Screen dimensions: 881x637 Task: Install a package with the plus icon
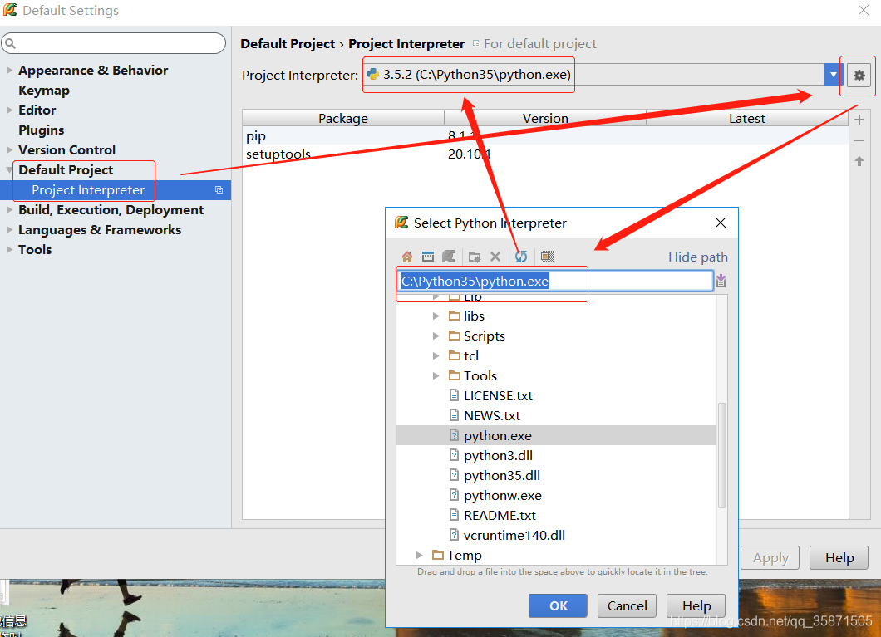859,119
